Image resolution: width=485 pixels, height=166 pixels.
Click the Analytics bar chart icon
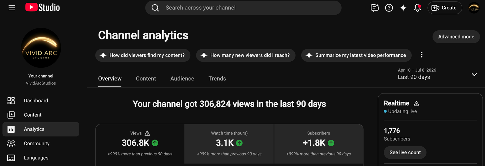pos(11,129)
